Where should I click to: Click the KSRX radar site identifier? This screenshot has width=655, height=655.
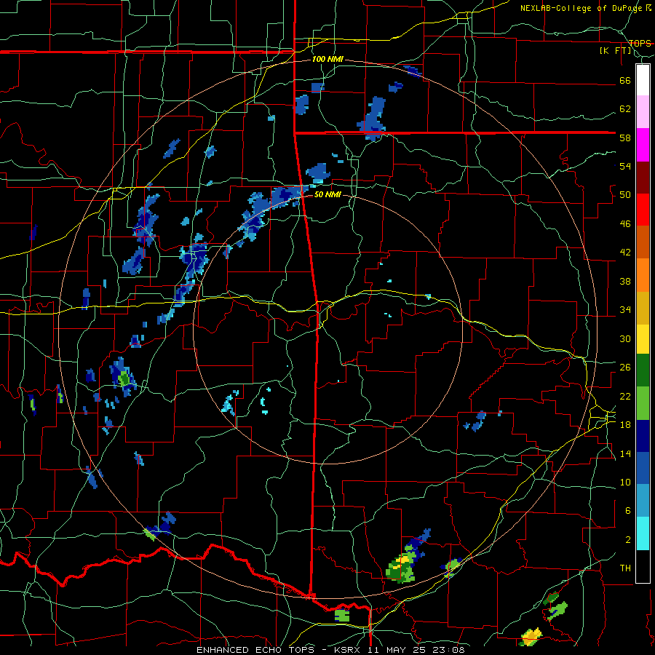[349, 650]
